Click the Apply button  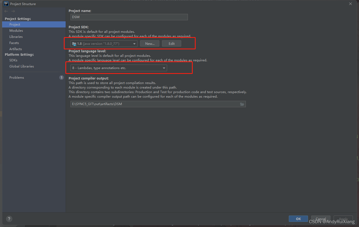pyautogui.click(x=343, y=219)
